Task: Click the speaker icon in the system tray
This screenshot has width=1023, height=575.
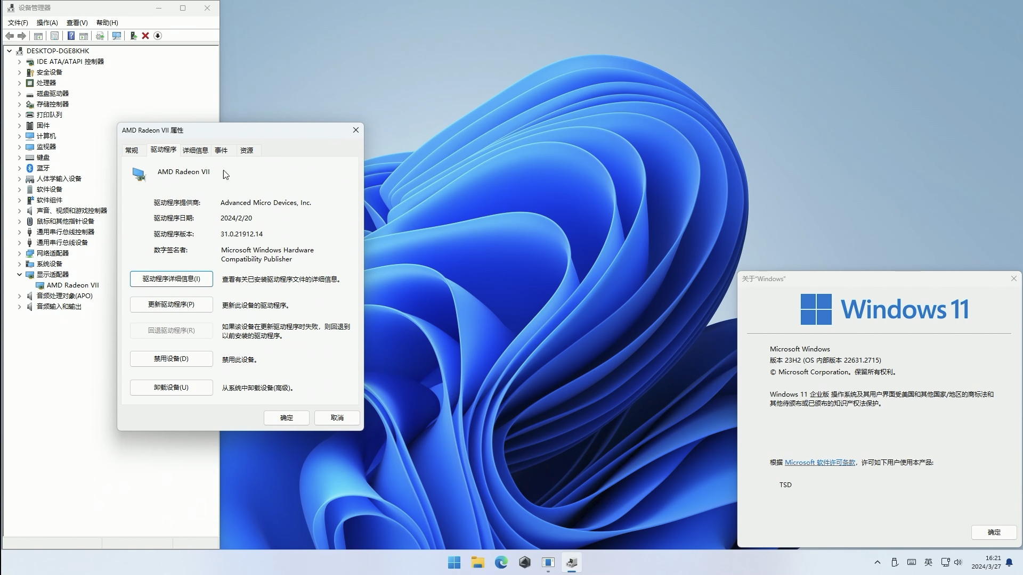Action: pos(958,562)
